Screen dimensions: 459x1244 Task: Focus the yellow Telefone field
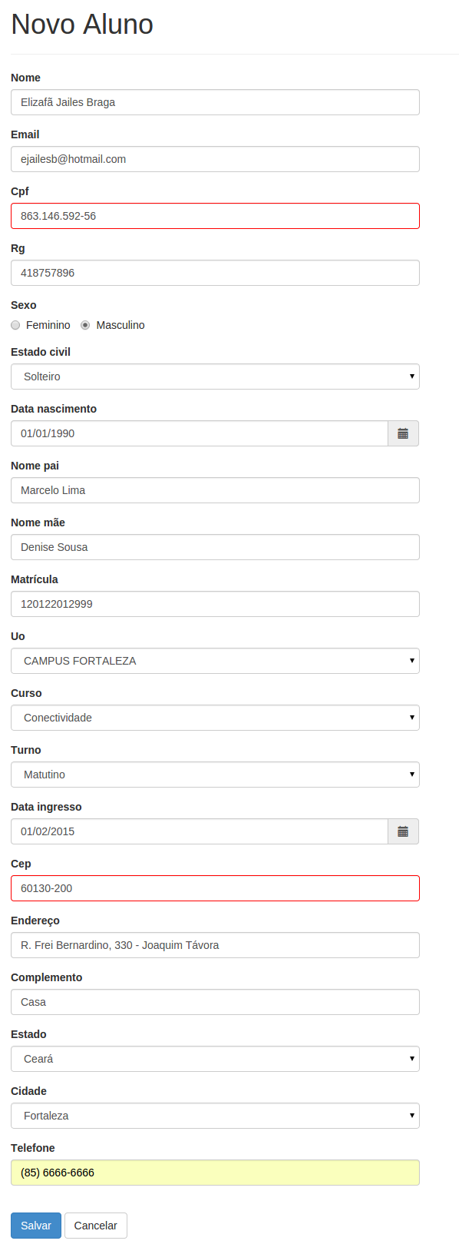pyautogui.click(x=215, y=1173)
